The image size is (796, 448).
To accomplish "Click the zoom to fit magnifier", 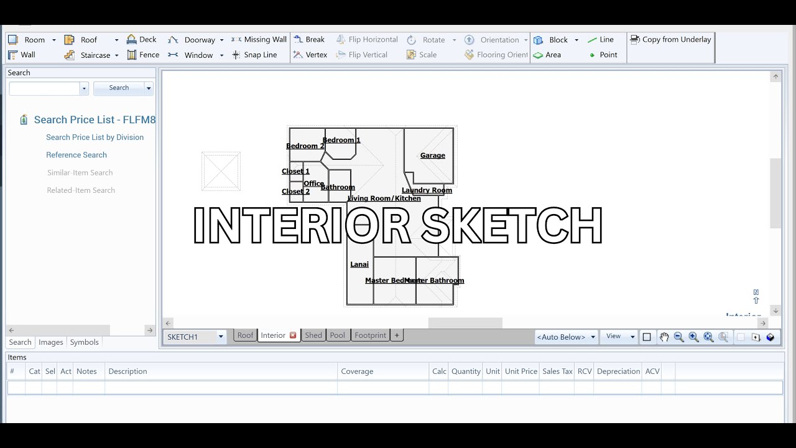I will 708,337.
